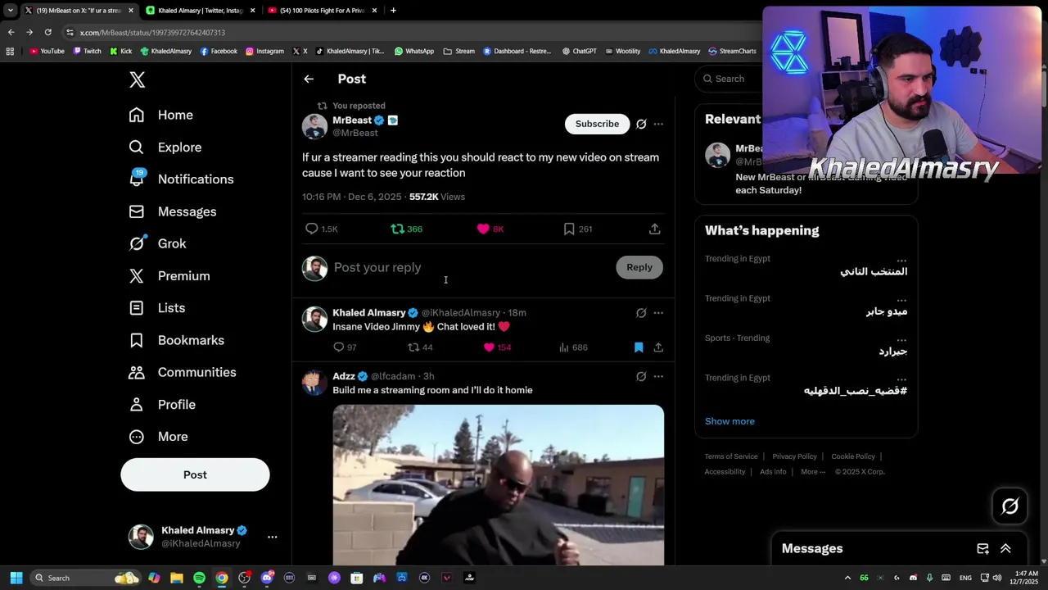The width and height of the screenshot is (1048, 590).
Task: Click the Grok icon on Khaled Almasry's reply
Action: (x=641, y=313)
